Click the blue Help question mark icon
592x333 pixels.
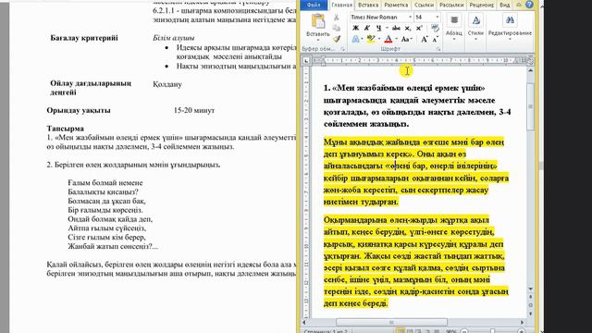(529, 5)
